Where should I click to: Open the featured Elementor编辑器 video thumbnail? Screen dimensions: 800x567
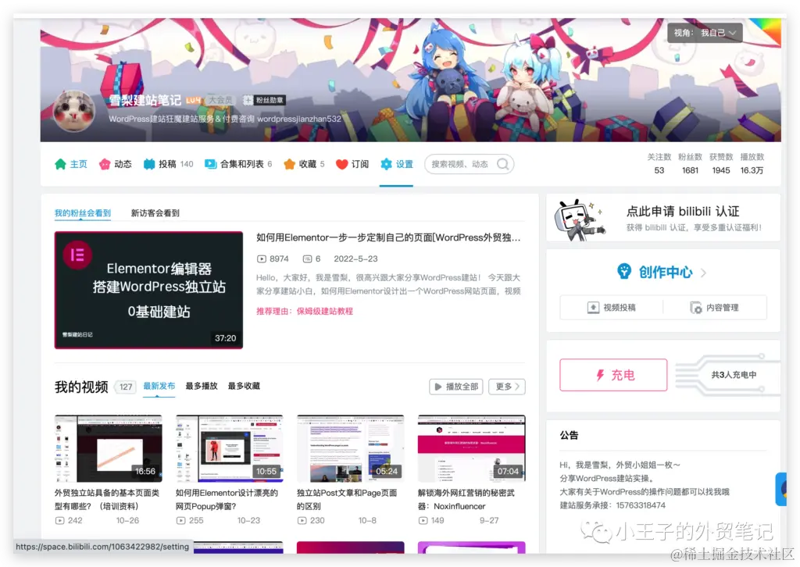point(148,290)
